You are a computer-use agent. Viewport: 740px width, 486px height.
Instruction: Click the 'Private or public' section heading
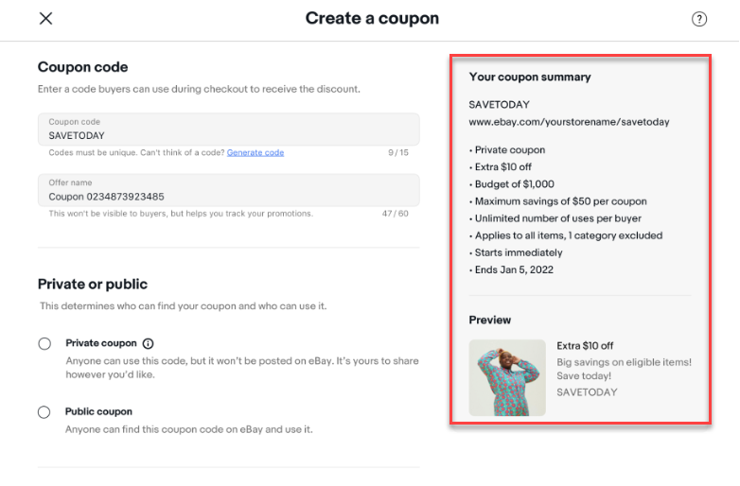93,284
